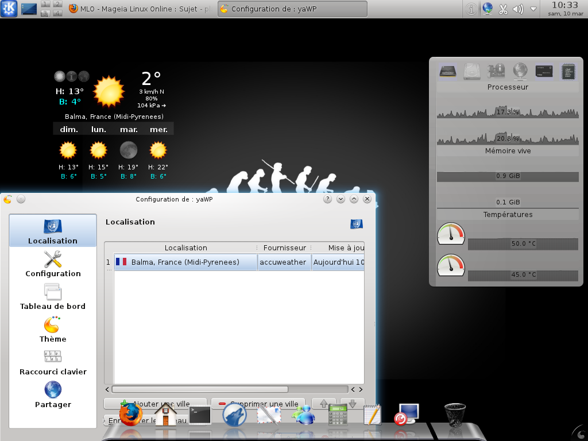Launch the terminal from the dock
The image size is (588, 441).
(200, 416)
